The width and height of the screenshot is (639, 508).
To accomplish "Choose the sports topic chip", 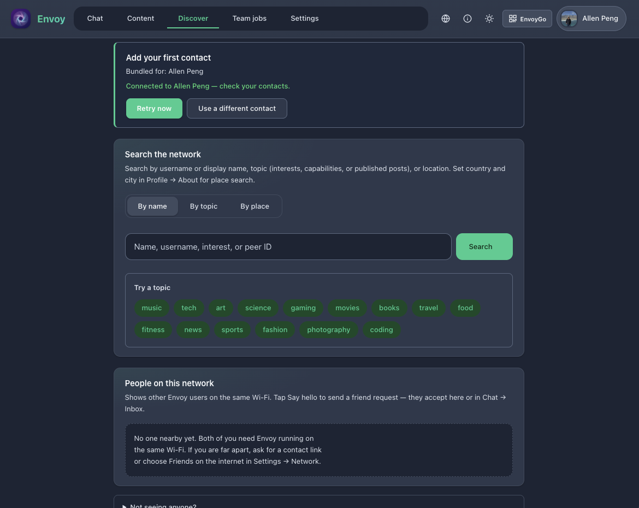I will (232, 329).
